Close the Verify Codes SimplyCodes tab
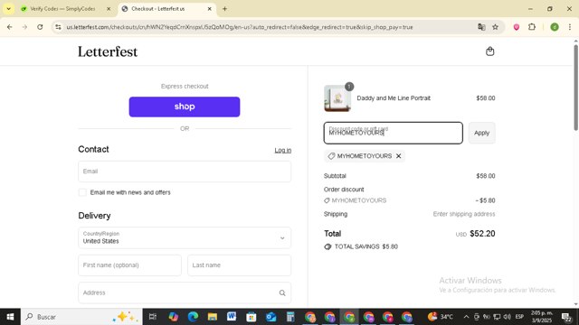This screenshot has width=579, height=325. (x=109, y=9)
